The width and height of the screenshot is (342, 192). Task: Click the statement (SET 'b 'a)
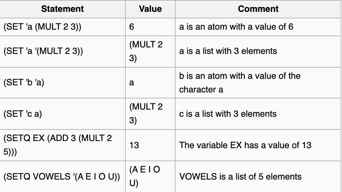24,83
